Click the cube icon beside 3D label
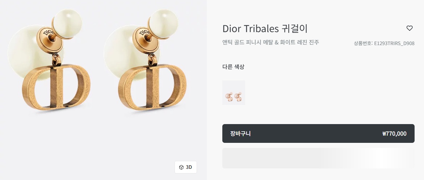Screen dimensions: 424x180 tap(181, 167)
